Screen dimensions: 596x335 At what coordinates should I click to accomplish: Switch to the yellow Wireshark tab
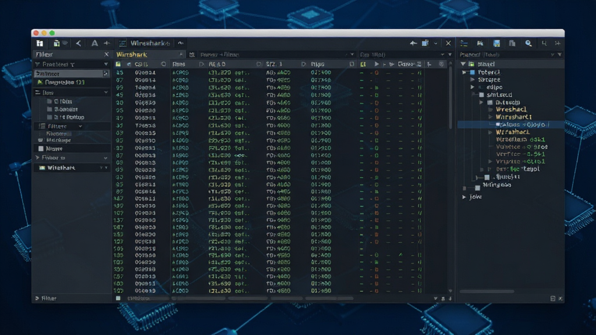click(132, 55)
